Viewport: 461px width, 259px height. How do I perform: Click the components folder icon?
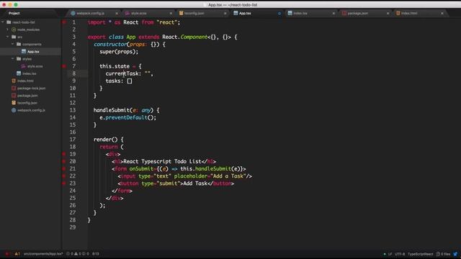19,44
